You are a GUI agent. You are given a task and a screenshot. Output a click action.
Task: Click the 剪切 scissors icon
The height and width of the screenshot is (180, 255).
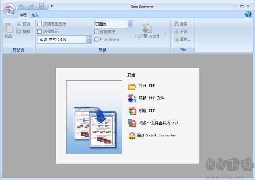19,24
